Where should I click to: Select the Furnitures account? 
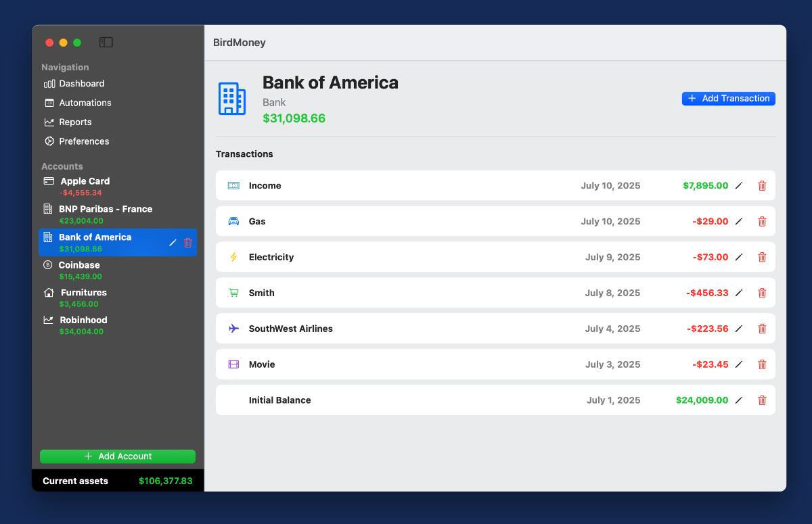118,298
